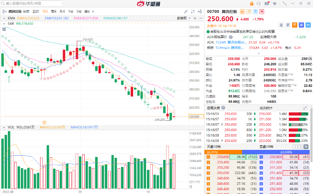Click the light blue minus remove-watchlist button
The height and width of the screenshot is (194, 313).
308,25
